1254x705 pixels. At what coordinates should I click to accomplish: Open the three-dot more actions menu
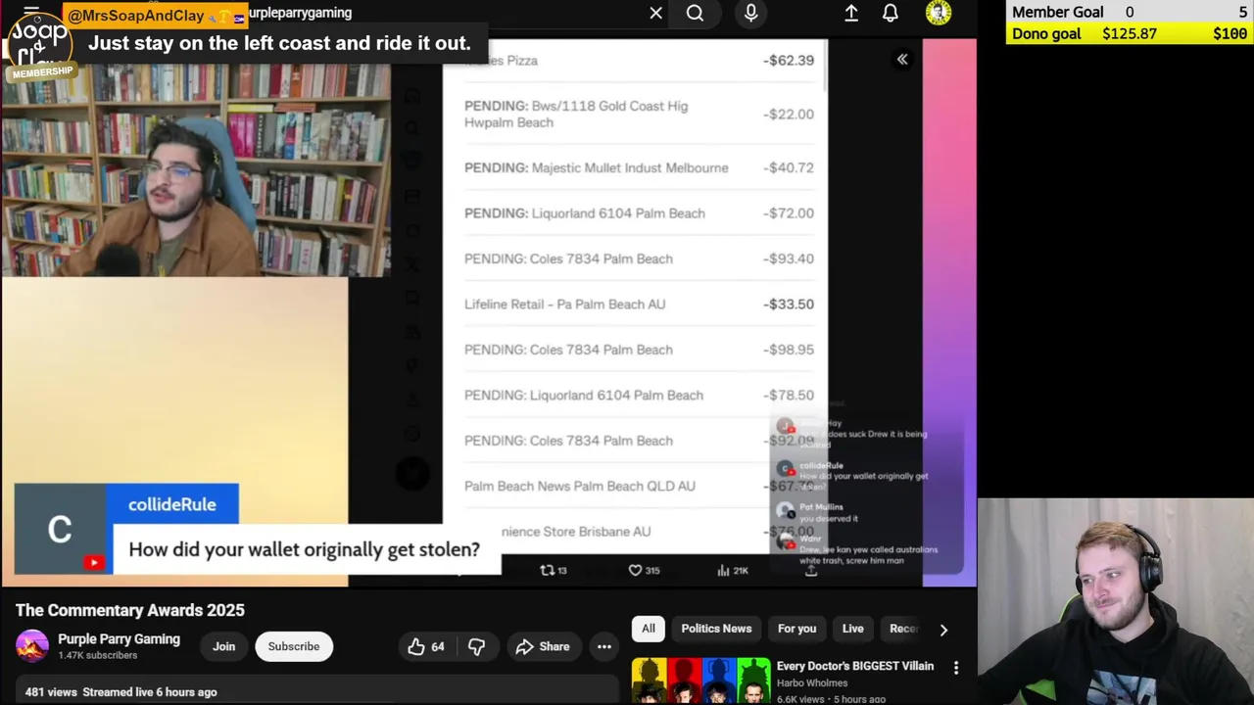click(x=604, y=646)
